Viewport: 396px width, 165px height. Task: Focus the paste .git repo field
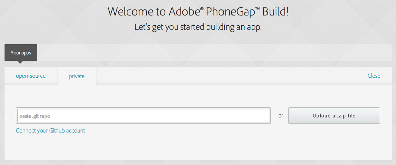(x=143, y=116)
